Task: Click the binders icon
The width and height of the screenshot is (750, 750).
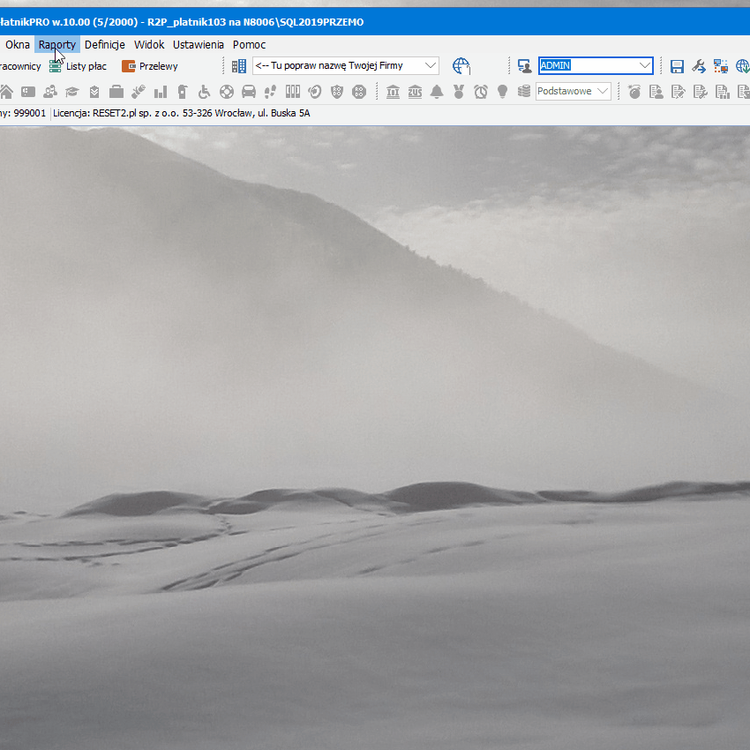Action: 293,92
